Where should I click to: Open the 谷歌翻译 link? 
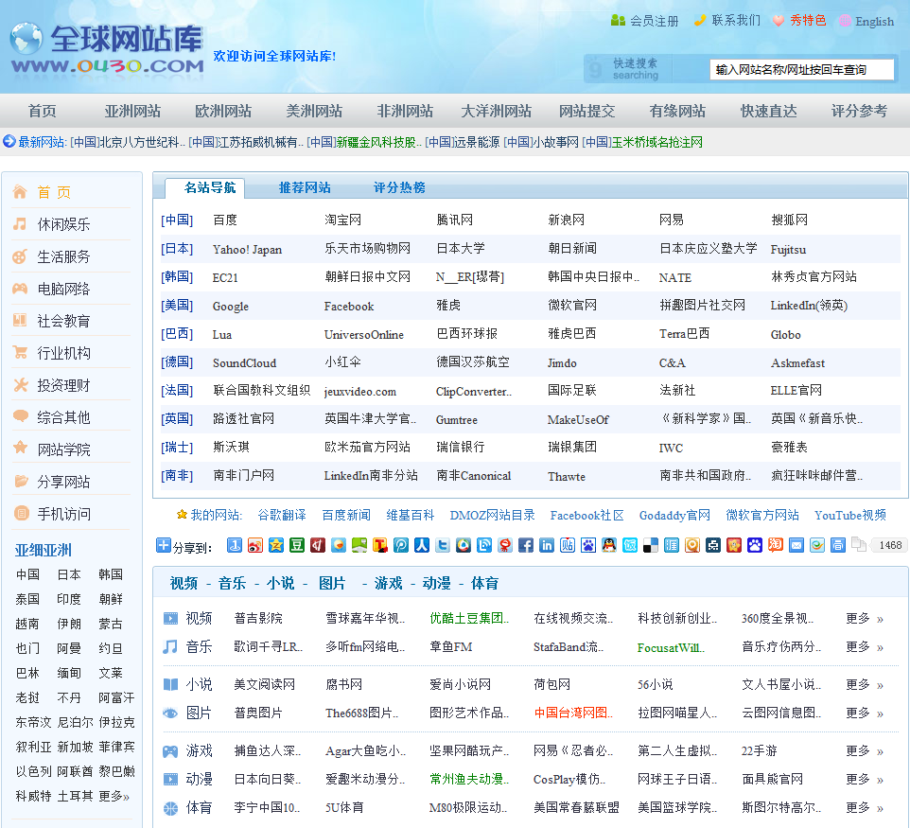coord(282,516)
